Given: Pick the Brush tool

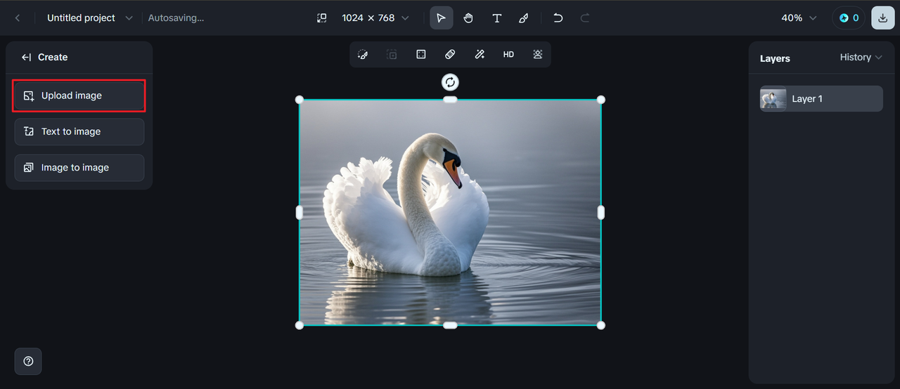Looking at the screenshot, I should (x=524, y=18).
